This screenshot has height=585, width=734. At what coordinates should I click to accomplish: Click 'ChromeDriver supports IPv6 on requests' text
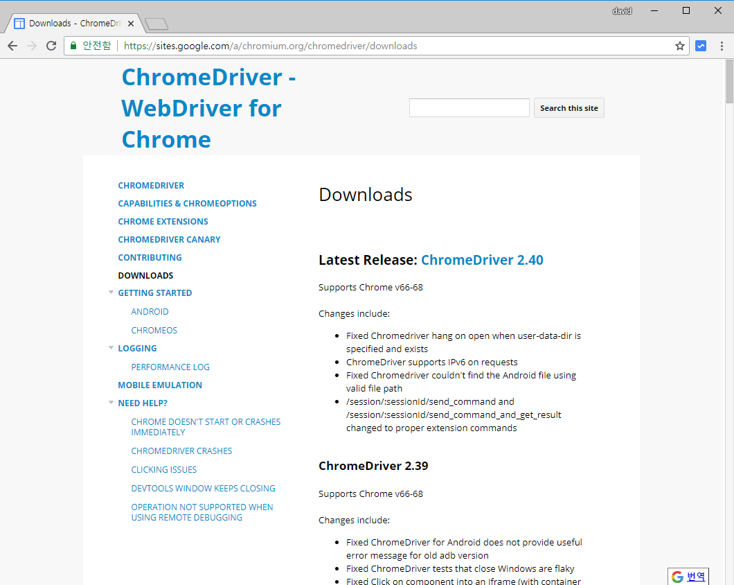pos(432,363)
